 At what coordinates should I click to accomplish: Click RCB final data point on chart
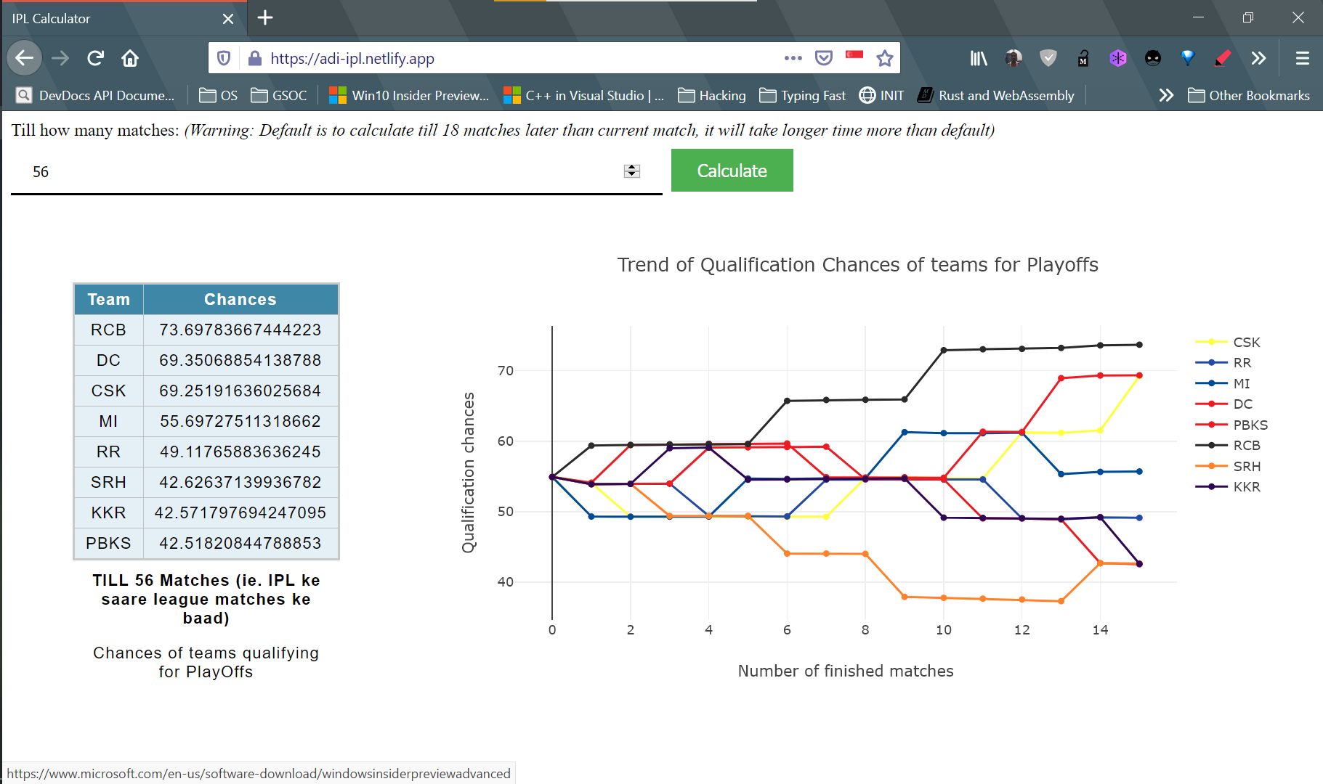pyautogui.click(x=1139, y=345)
